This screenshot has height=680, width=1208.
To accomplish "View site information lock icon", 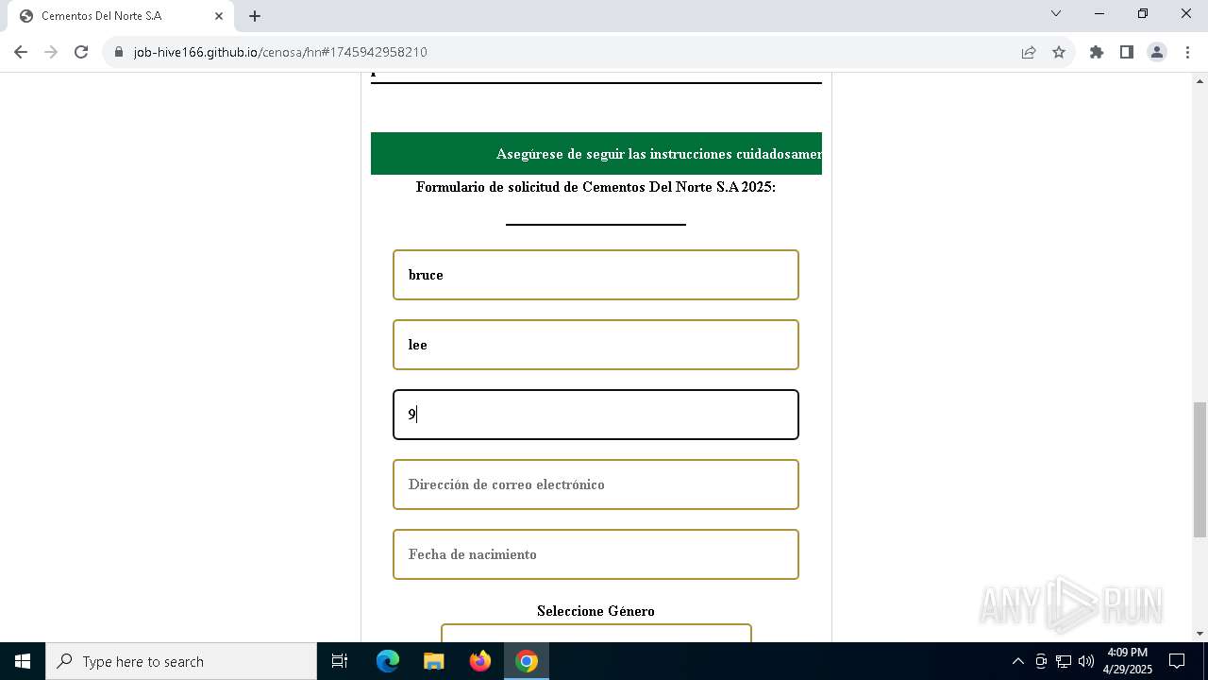I will (119, 52).
